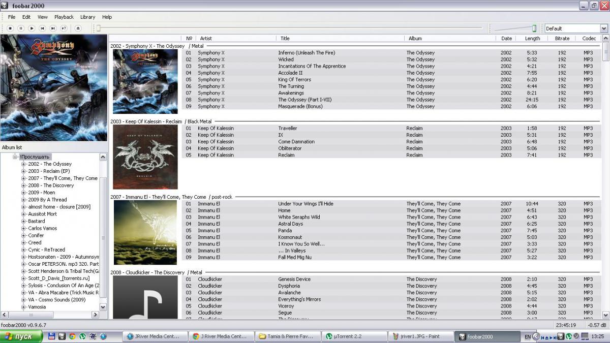
Task: Click the seekbar slider handle
Action: (99, 28)
